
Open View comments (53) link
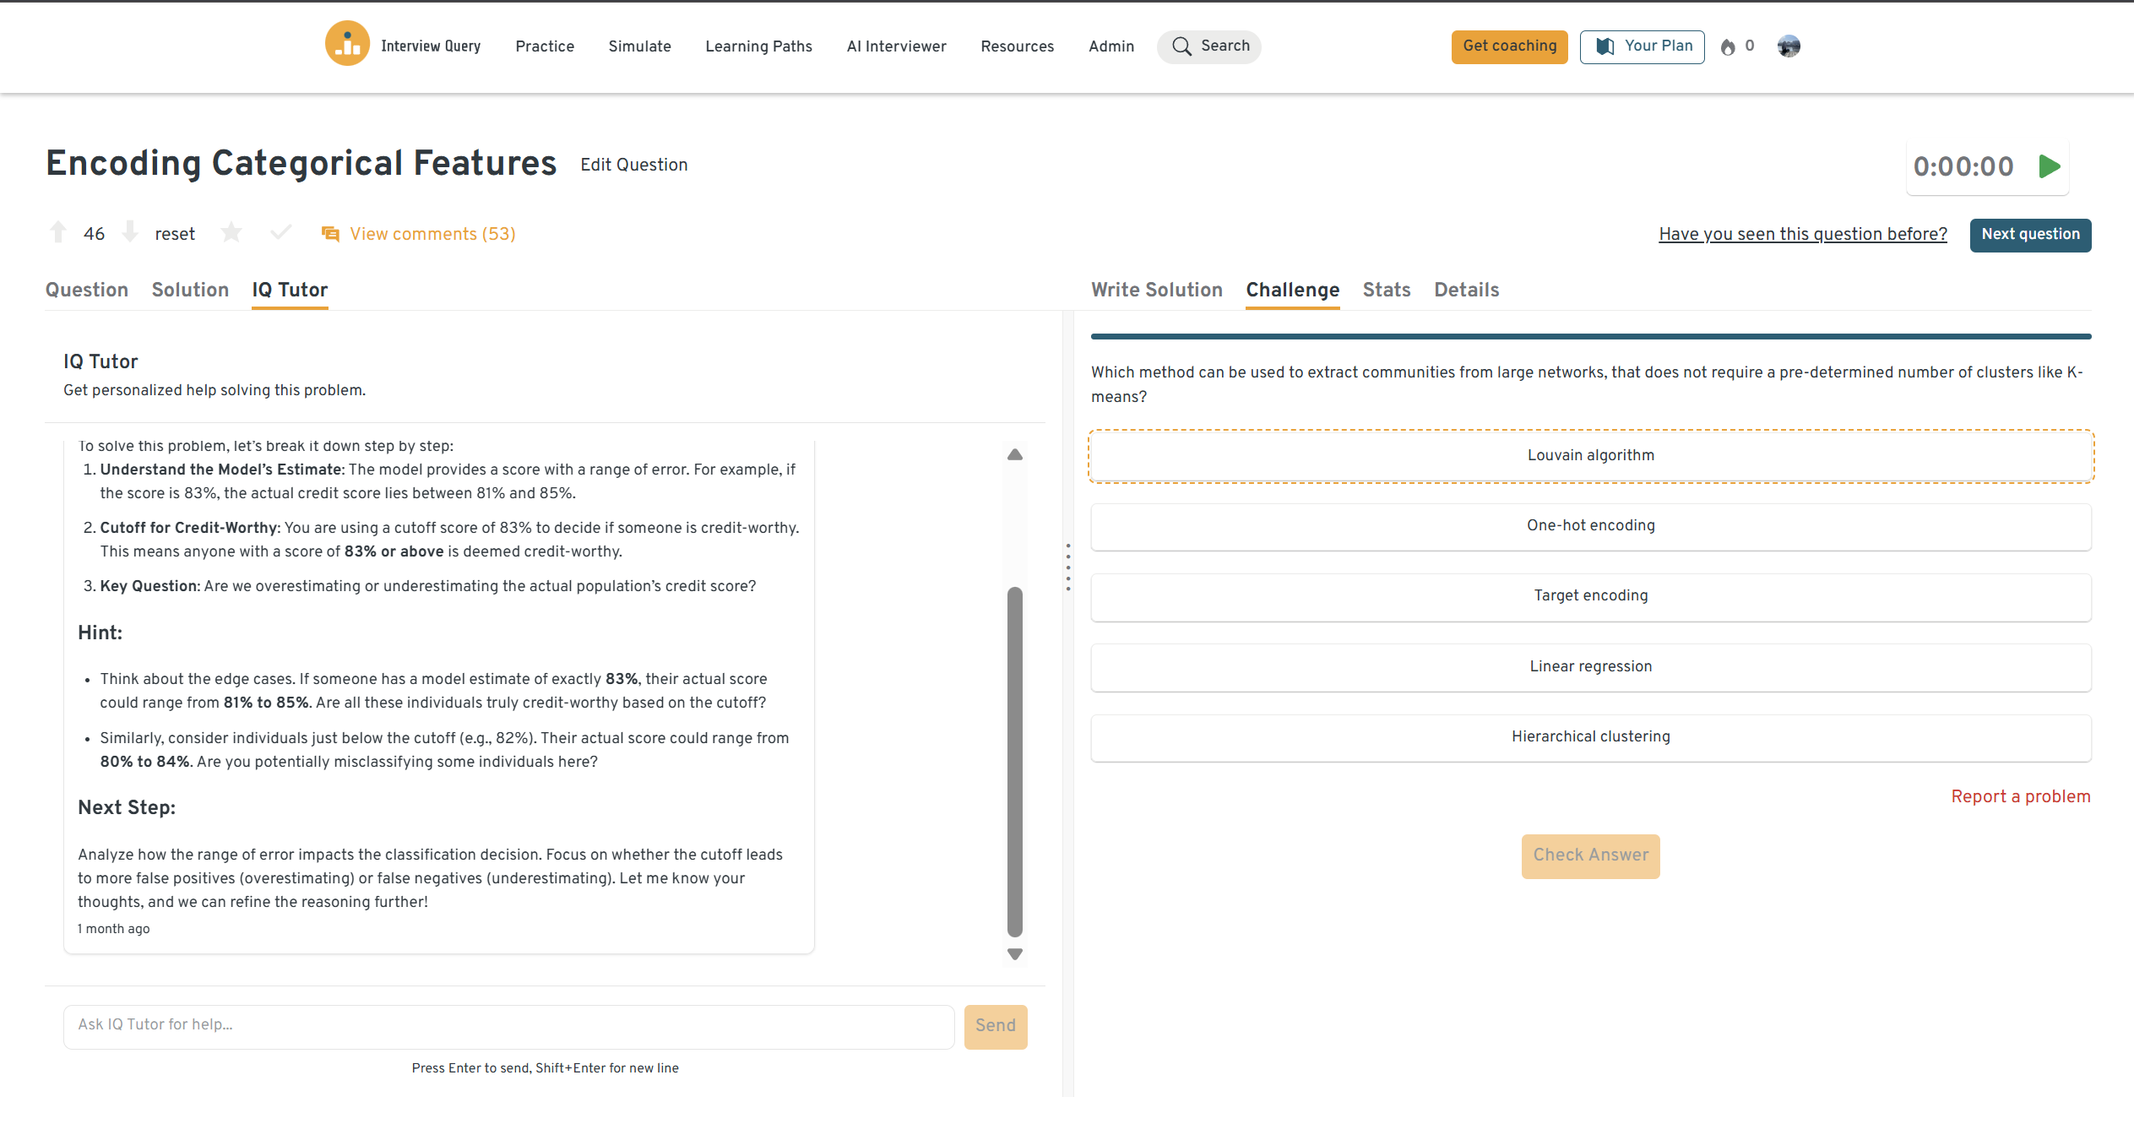tap(432, 234)
